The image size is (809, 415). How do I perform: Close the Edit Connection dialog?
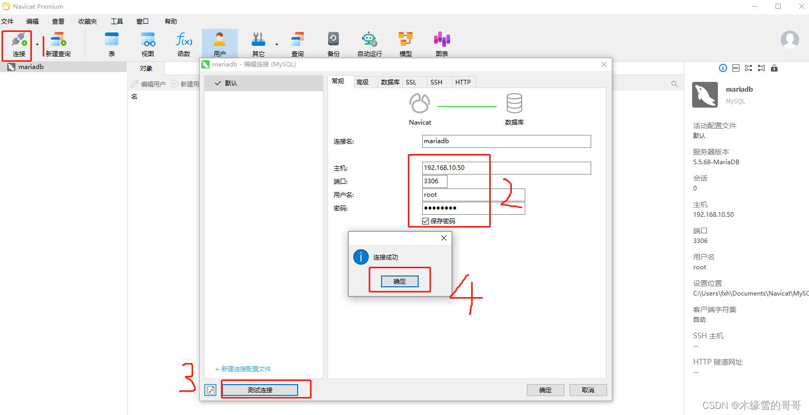coord(604,64)
